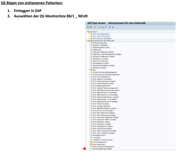
Task: Collapse Benutzermenü für Zara Hedouville node
Action: click(88, 41)
